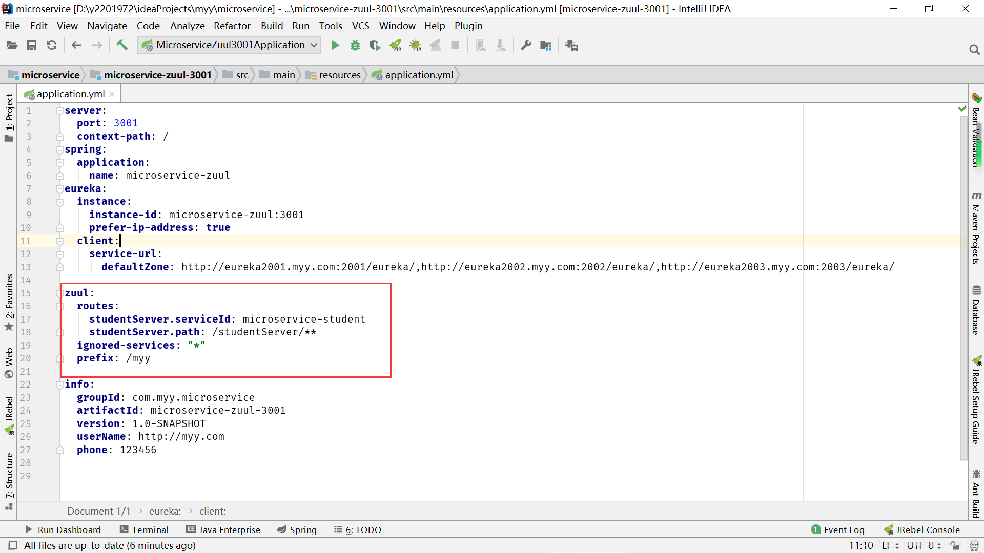Screen dimensions: 984x553
Task: Build project with the hammer icon
Action: point(122,45)
